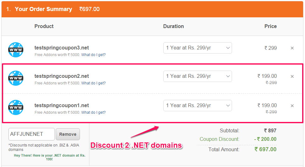Click the globe icon for testspringcoupon1.net
The image size is (305, 167).
tap(16, 107)
